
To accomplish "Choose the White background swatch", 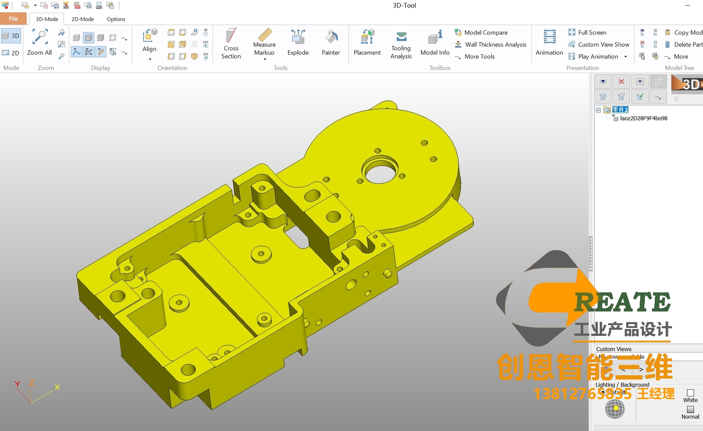I will (690, 393).
